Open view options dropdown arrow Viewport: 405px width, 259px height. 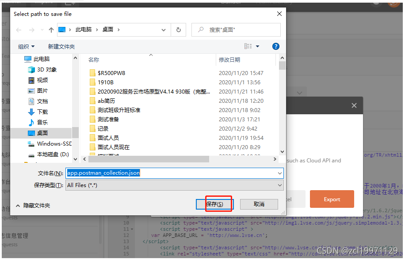pyautogui.click(x=257, y=46)
